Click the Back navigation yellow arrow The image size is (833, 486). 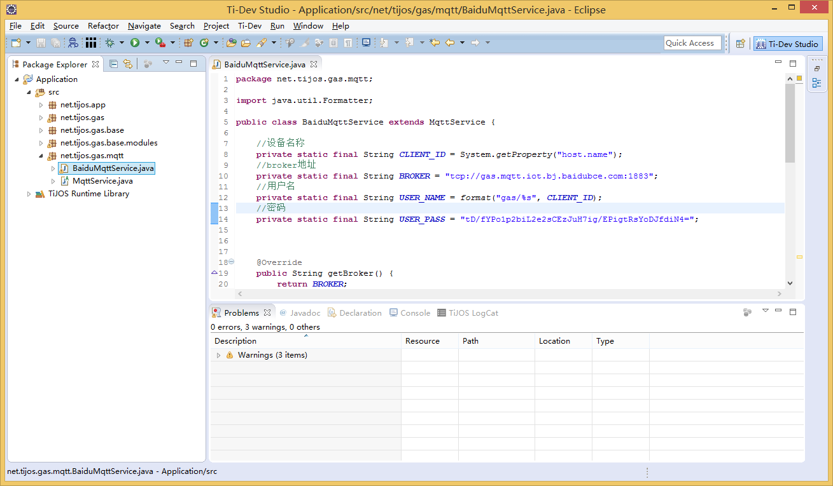(x=450, y=43)
